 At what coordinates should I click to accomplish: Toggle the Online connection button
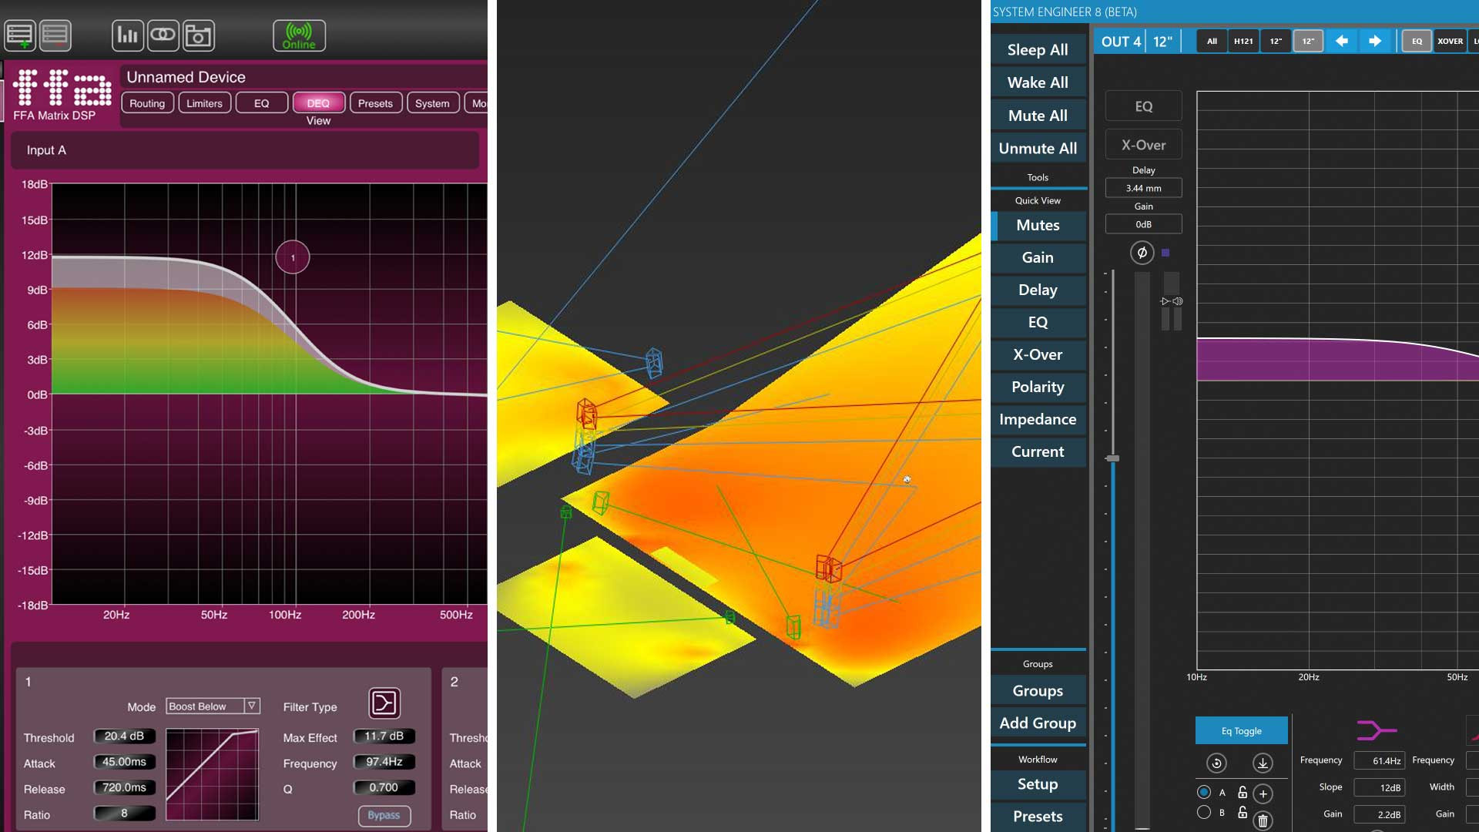coord(299,35)
